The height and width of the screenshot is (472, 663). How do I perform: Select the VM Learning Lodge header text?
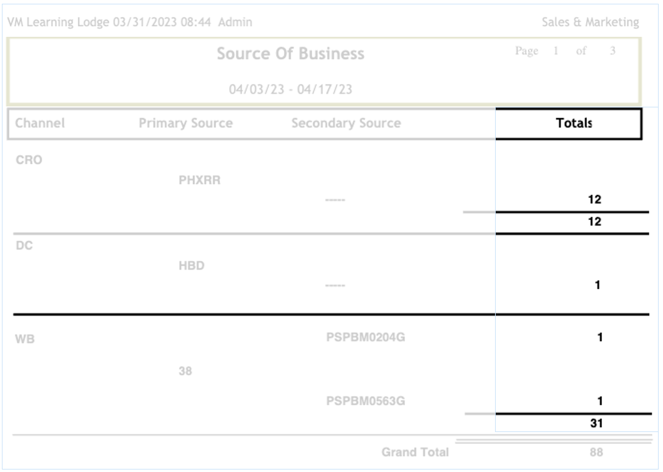pos(59,22)
